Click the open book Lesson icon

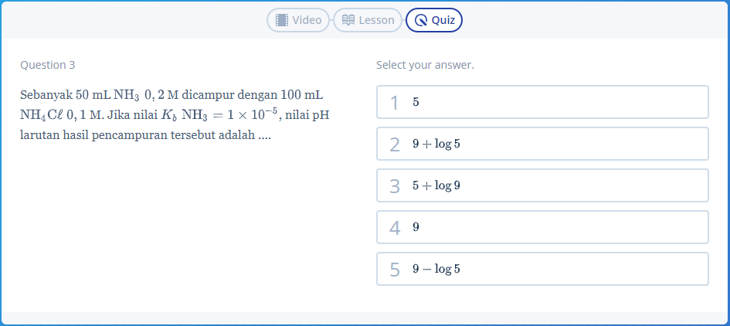348,20
